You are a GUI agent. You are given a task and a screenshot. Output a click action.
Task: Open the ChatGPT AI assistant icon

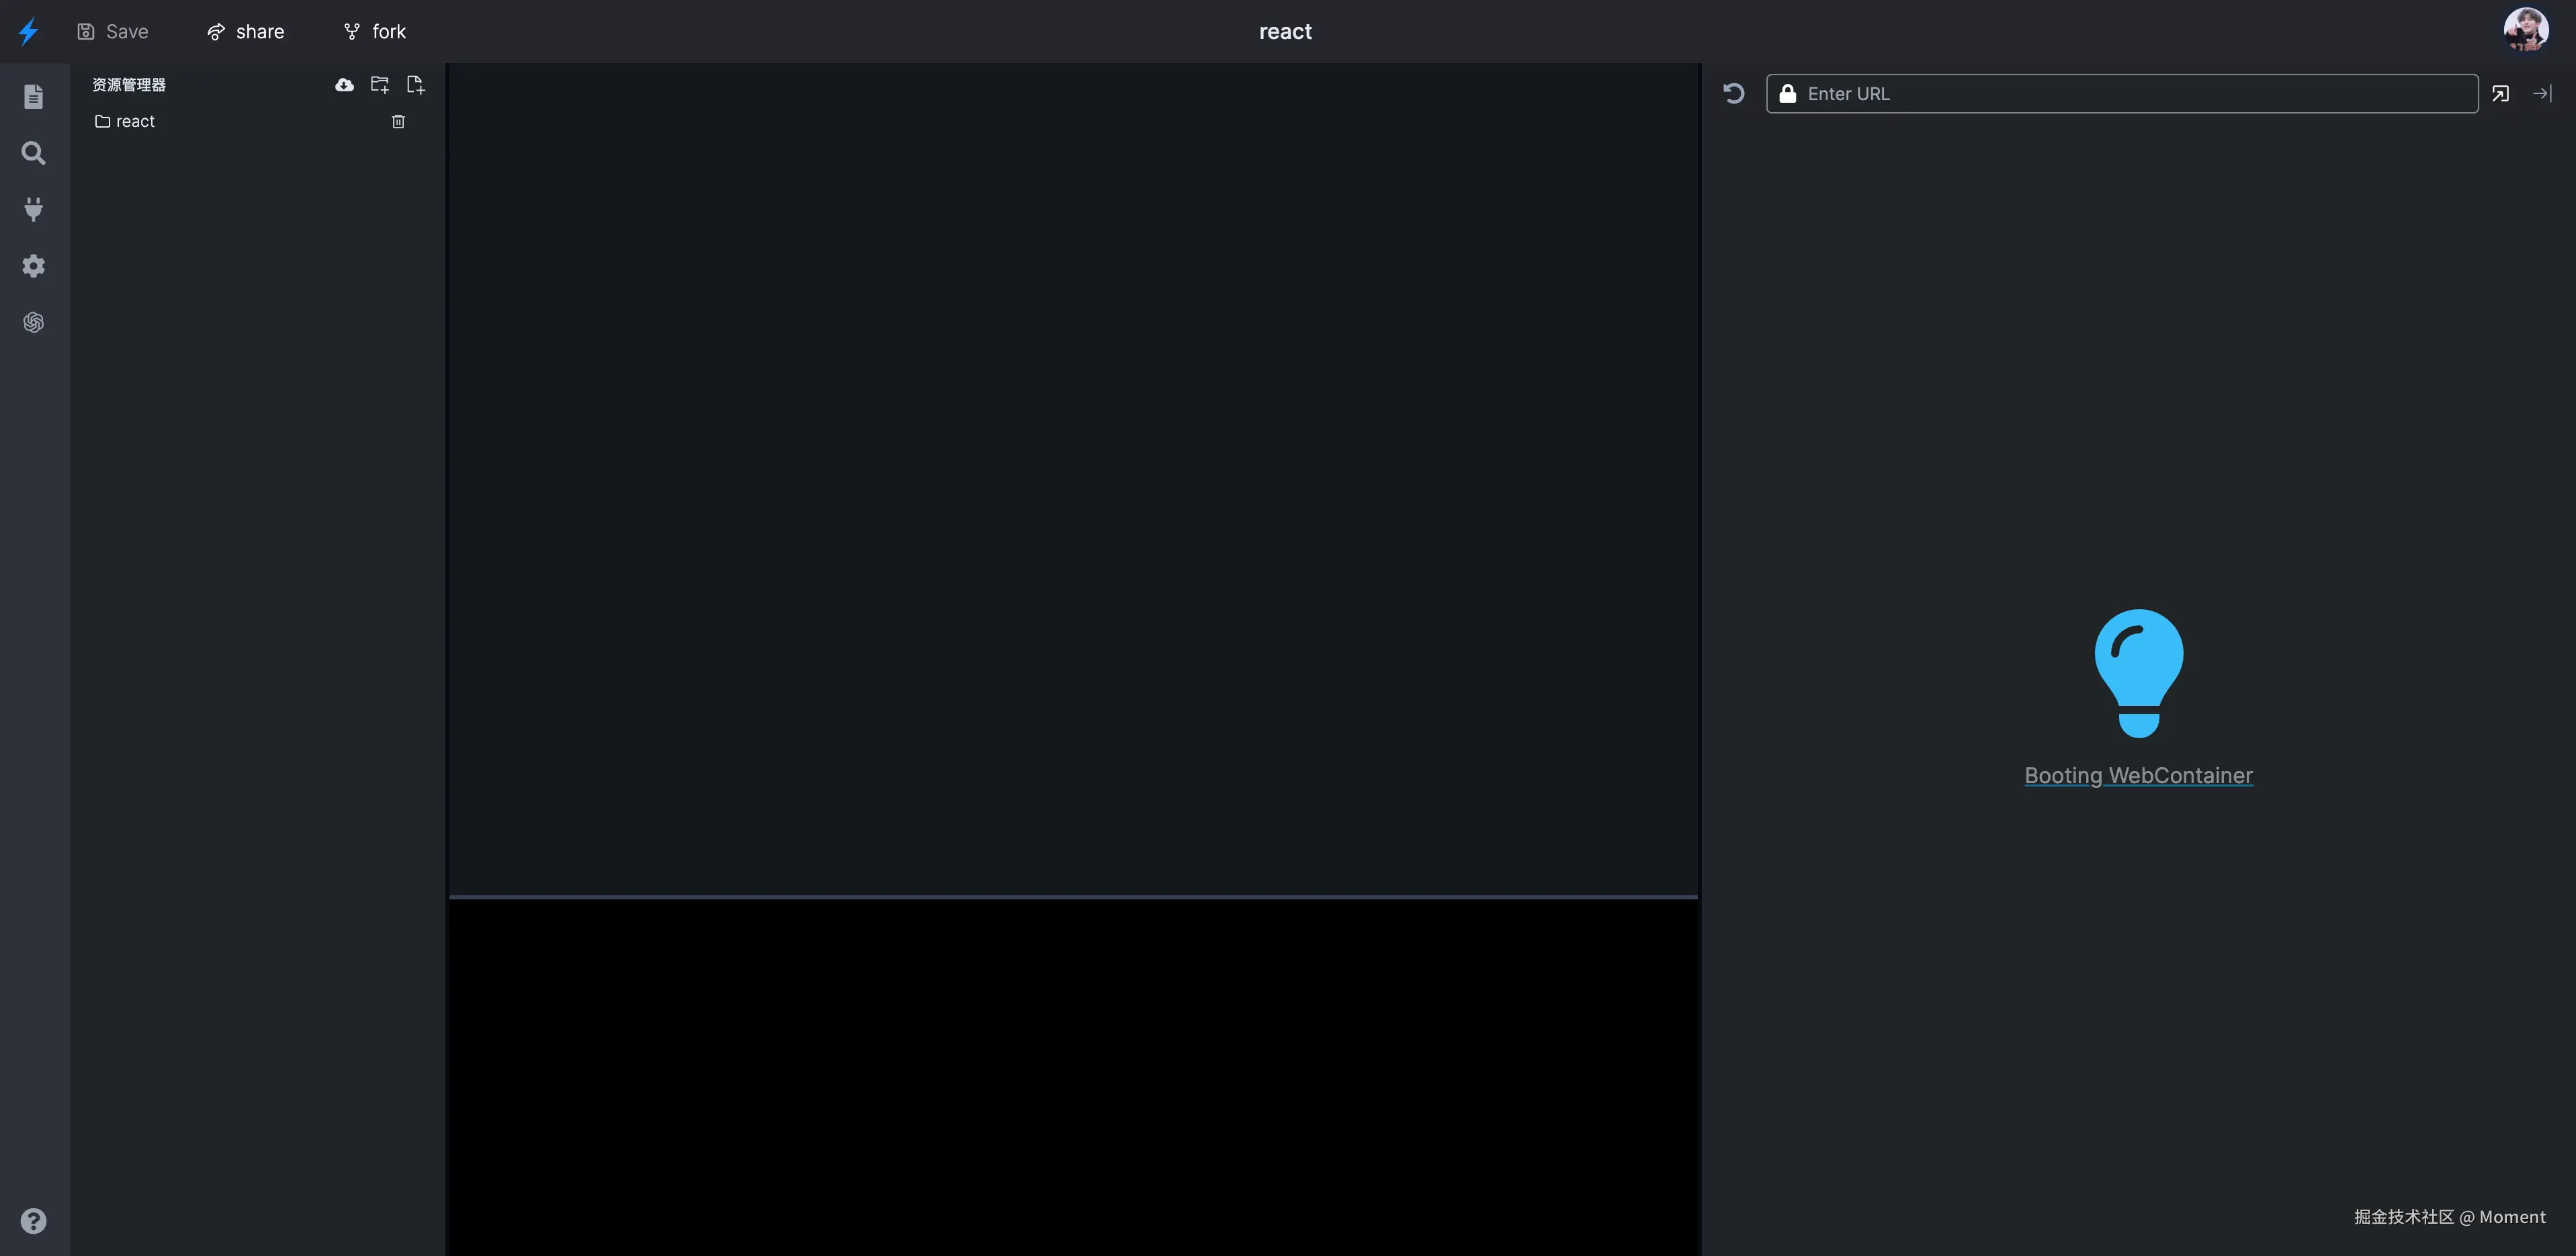(33, 322)
